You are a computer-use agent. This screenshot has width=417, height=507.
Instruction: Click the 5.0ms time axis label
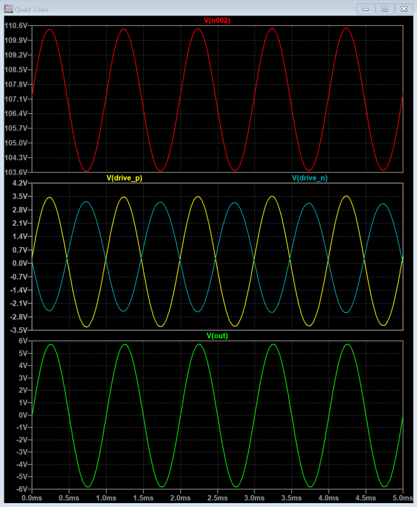[x=402, y=498]
